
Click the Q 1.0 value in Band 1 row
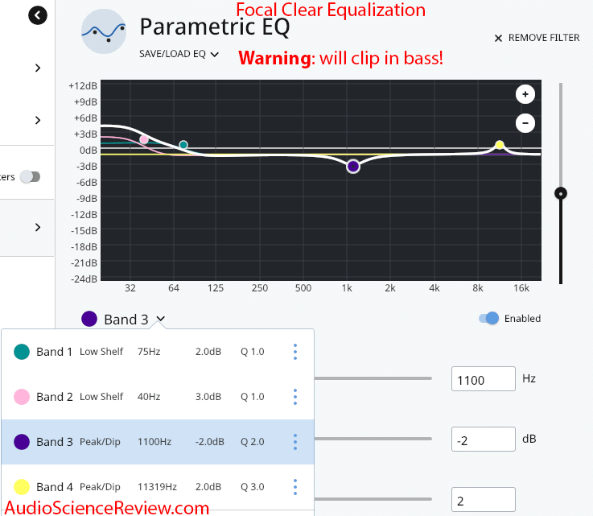tap(253, 352)
